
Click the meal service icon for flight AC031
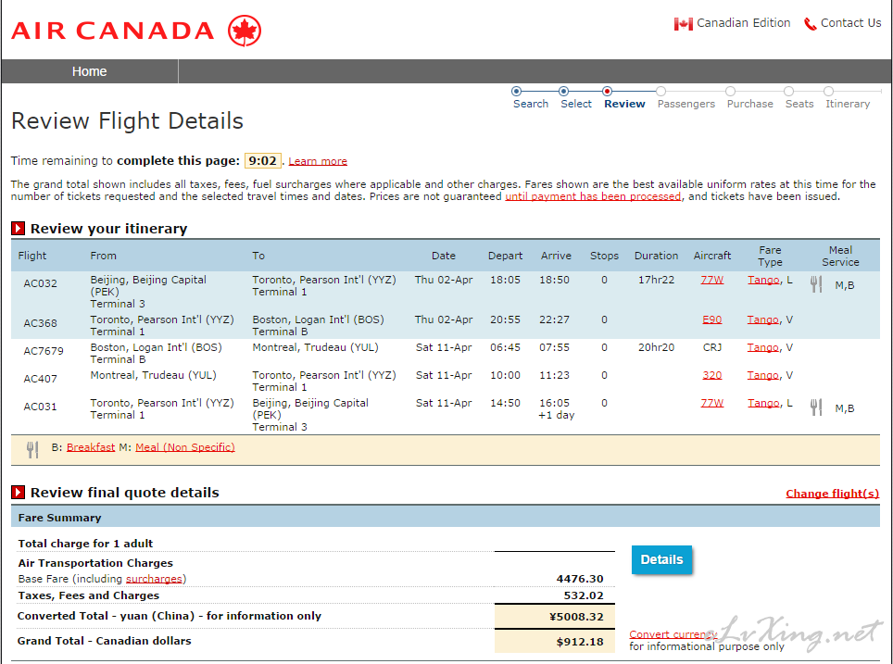[x=816, y=407]
